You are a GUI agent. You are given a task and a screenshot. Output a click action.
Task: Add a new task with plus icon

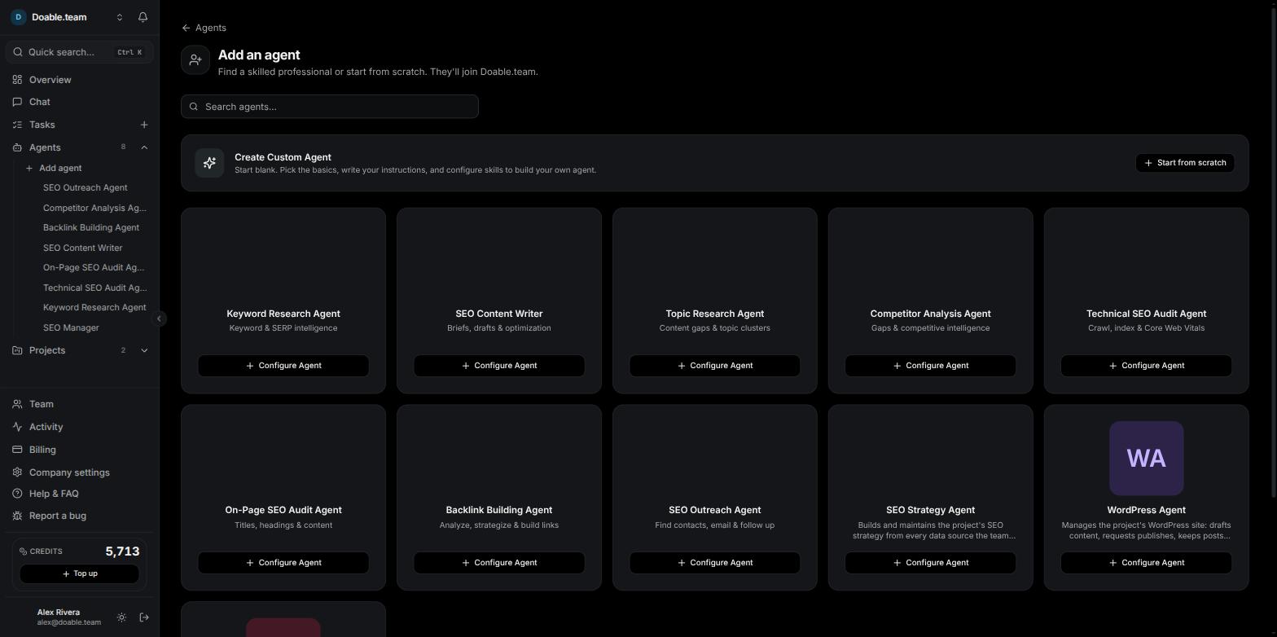tap(144, 125)
